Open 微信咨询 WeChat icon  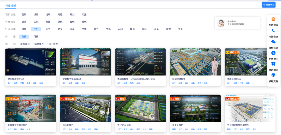[x=273, y=42]
